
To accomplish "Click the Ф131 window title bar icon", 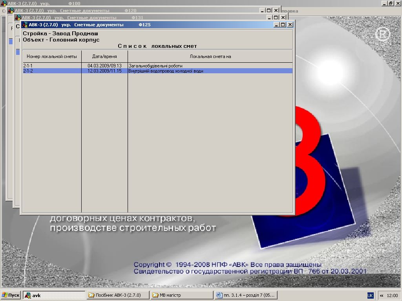I will pos(18,17).
